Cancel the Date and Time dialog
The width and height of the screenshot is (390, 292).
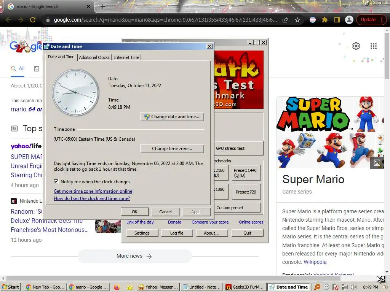click(165, 212)
